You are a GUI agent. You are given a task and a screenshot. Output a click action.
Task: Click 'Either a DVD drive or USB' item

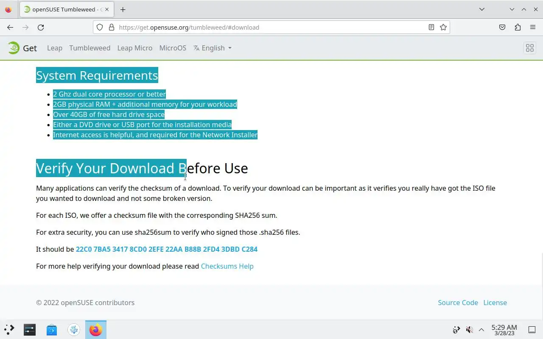point(142,125)
